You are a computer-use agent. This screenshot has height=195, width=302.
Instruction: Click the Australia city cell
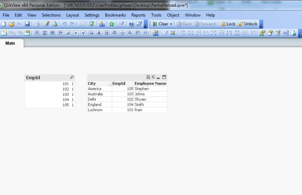pyautogui.click(x=99, y=94)
